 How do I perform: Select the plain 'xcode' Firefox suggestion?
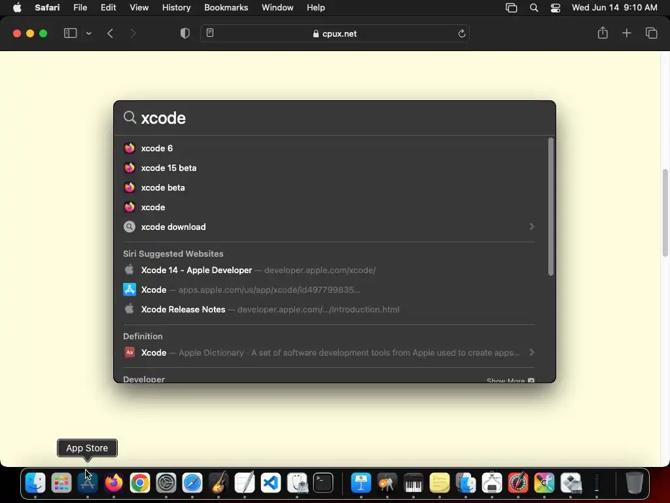329,207
